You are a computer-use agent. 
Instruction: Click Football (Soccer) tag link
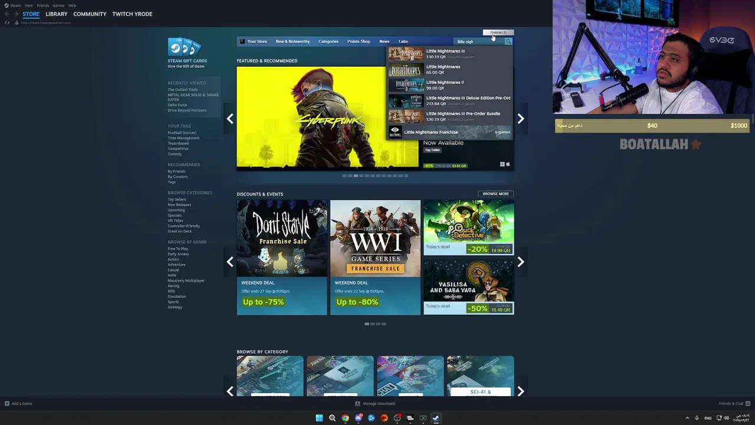pos(182,133)
